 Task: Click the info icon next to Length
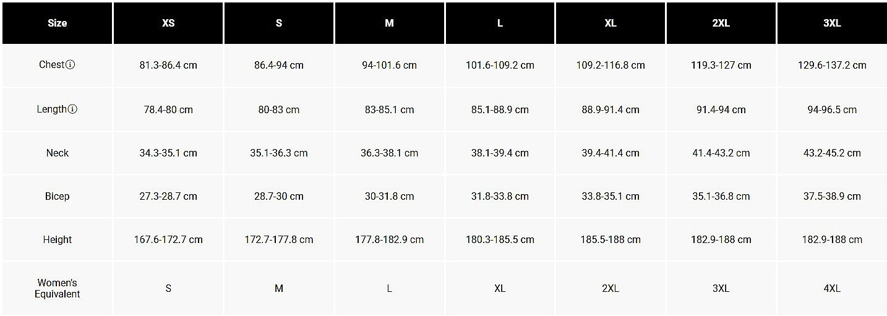coord(72,109)
